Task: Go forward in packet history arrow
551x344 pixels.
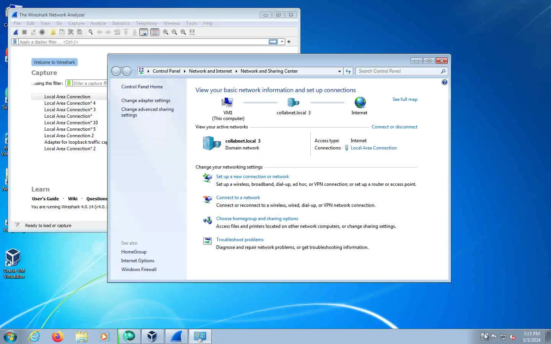Action: (x=108, y=32)
